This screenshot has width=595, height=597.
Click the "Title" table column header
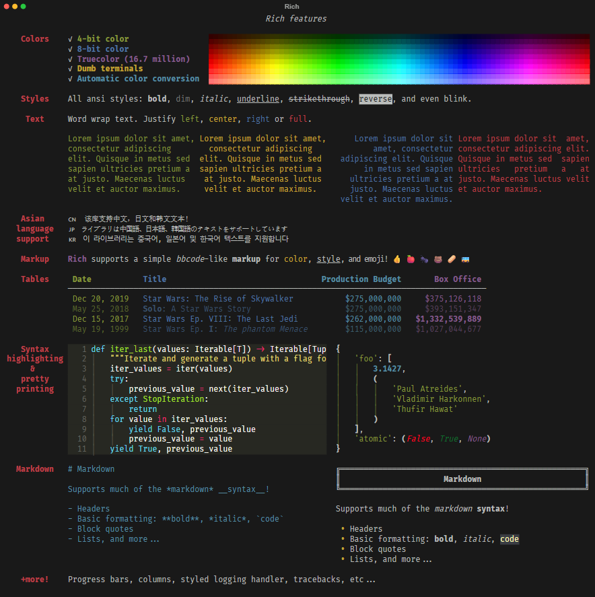coord(155,279)
